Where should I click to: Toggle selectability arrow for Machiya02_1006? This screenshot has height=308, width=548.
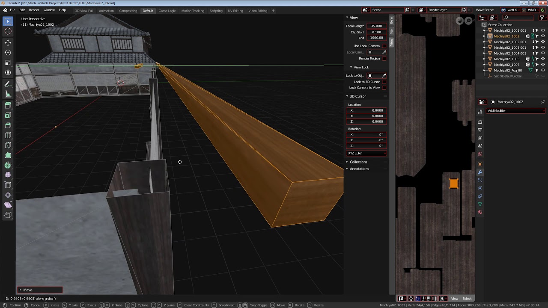pos(537,65)
